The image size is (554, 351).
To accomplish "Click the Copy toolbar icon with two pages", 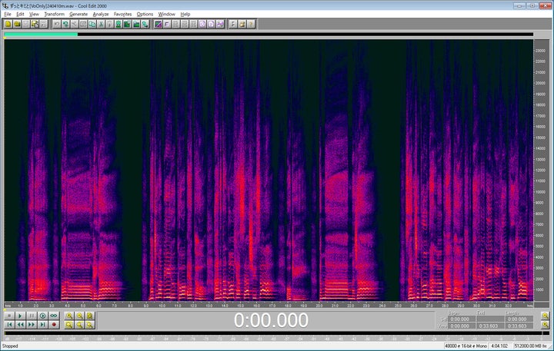I will click(x=92, y=24).
